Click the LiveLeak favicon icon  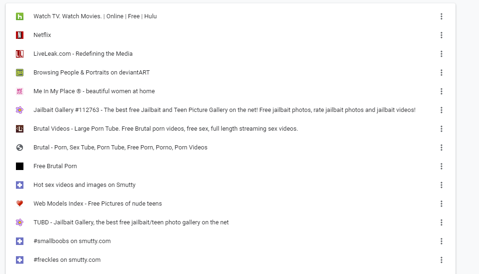(20, 54)
